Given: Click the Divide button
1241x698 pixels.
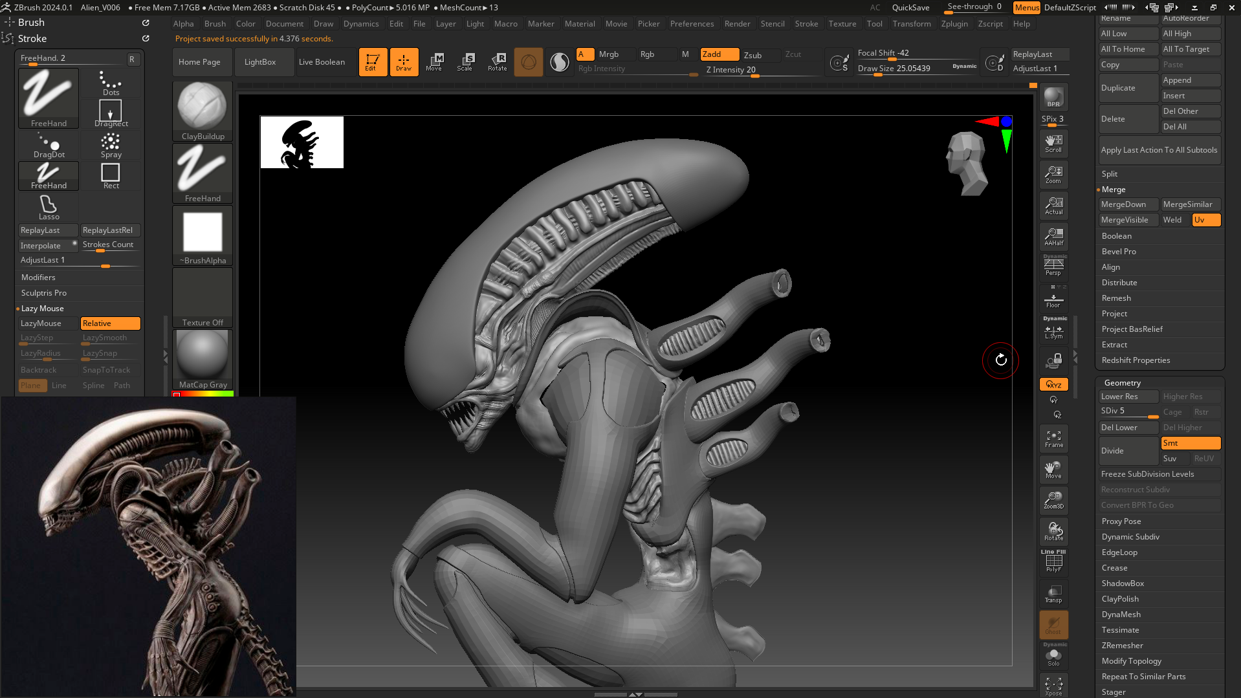Looking at the screenshot, I should click(1128, 451).
